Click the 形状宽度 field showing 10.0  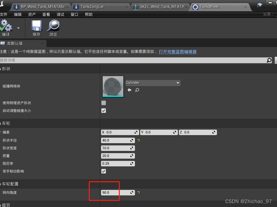coord(118,148)
